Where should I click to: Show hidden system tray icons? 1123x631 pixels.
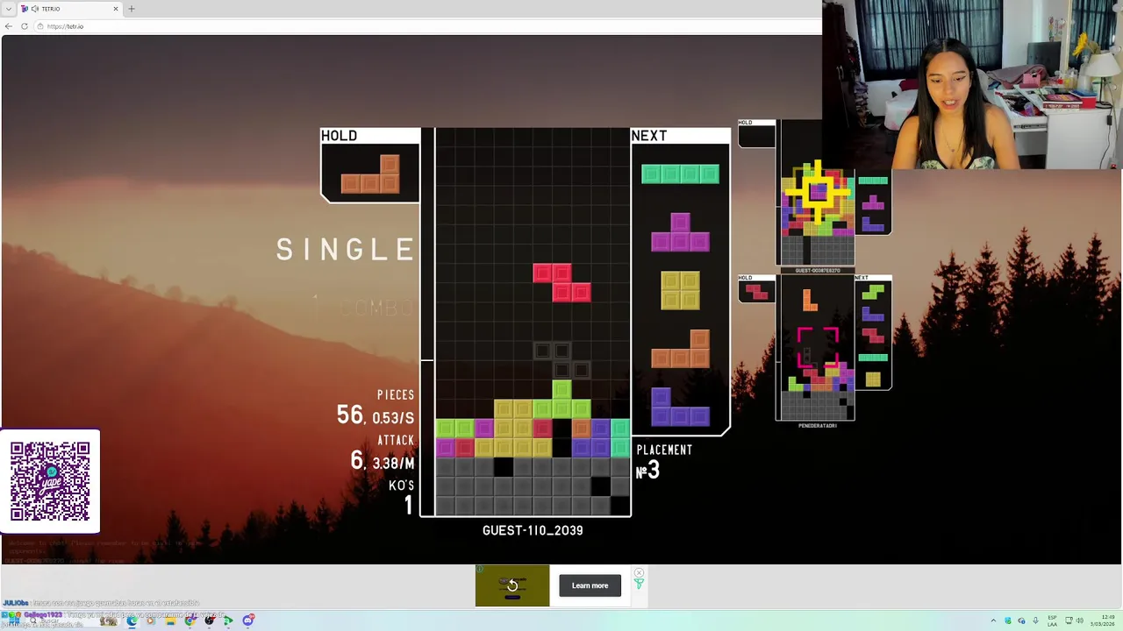tap(994, 620)
